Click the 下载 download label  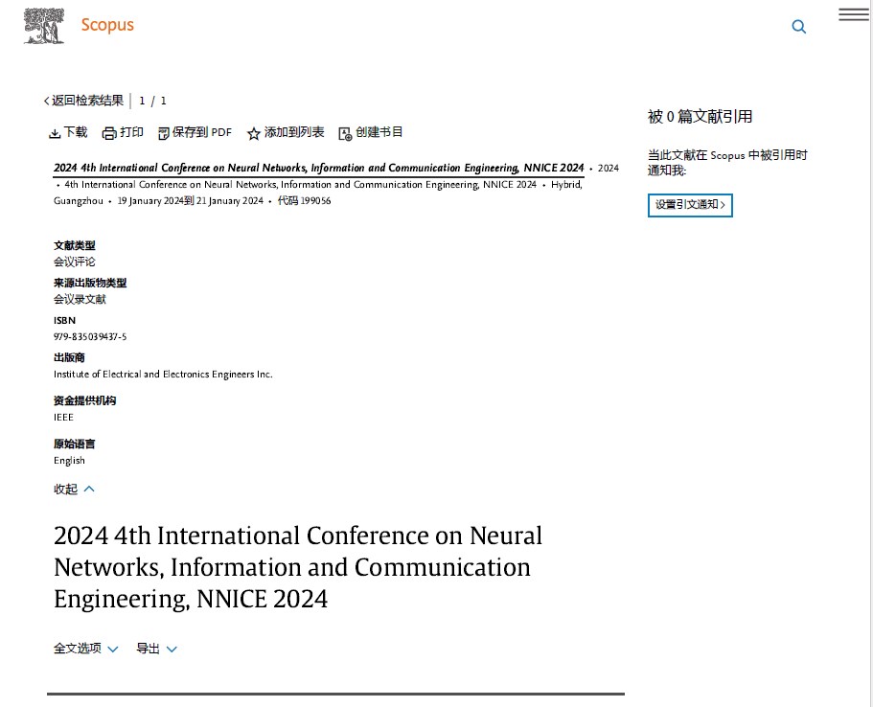75,132
